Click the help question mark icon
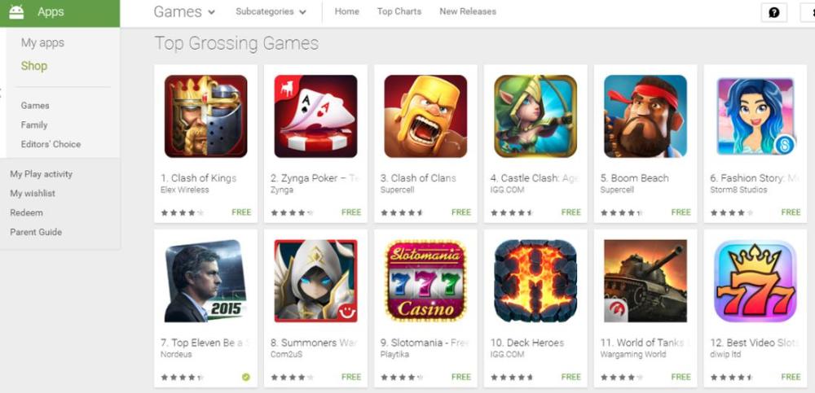Screen dimensions: 815x393 coord(774,12)
